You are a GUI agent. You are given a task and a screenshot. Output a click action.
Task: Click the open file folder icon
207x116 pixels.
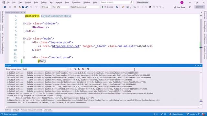(x=20, y=7)
